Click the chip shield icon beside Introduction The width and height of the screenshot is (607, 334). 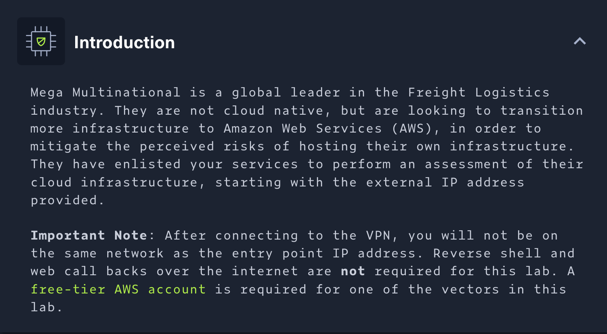pyautogui.click(x=41, y=41)
